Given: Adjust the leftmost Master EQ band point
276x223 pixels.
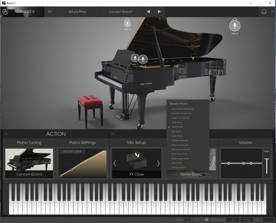Looking at the screenshot, I should (x=229, y=163).
